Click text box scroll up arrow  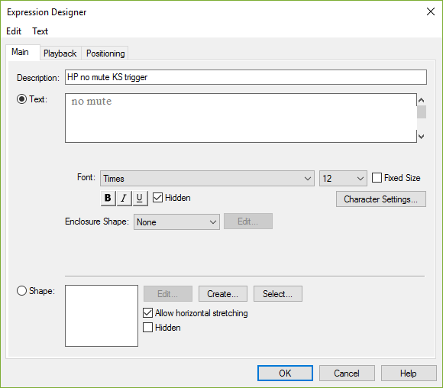pos(422,100)
